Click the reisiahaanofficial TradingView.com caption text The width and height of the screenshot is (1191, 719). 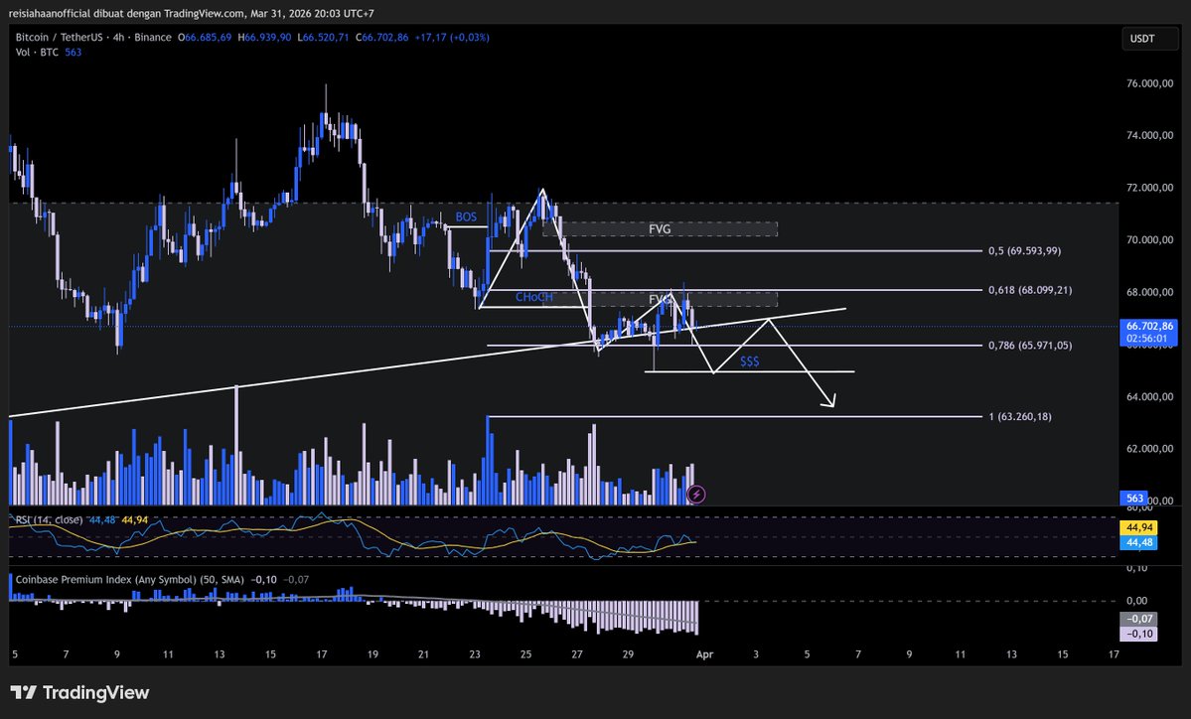(191, 13)
